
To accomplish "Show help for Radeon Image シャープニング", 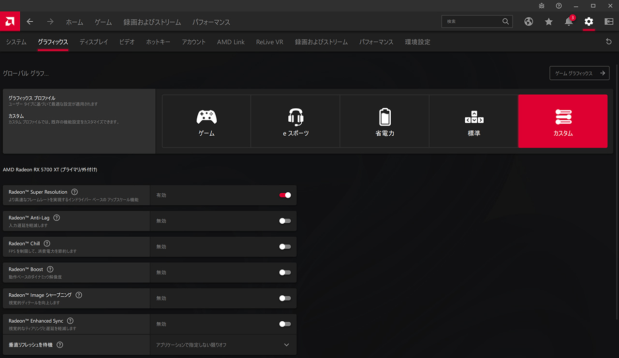I will (79, 295).
